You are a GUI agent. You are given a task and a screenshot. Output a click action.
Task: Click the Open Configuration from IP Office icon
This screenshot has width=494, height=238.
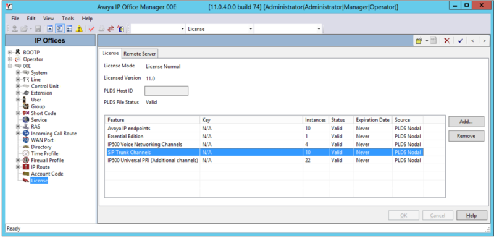click(x=14, y=29)
